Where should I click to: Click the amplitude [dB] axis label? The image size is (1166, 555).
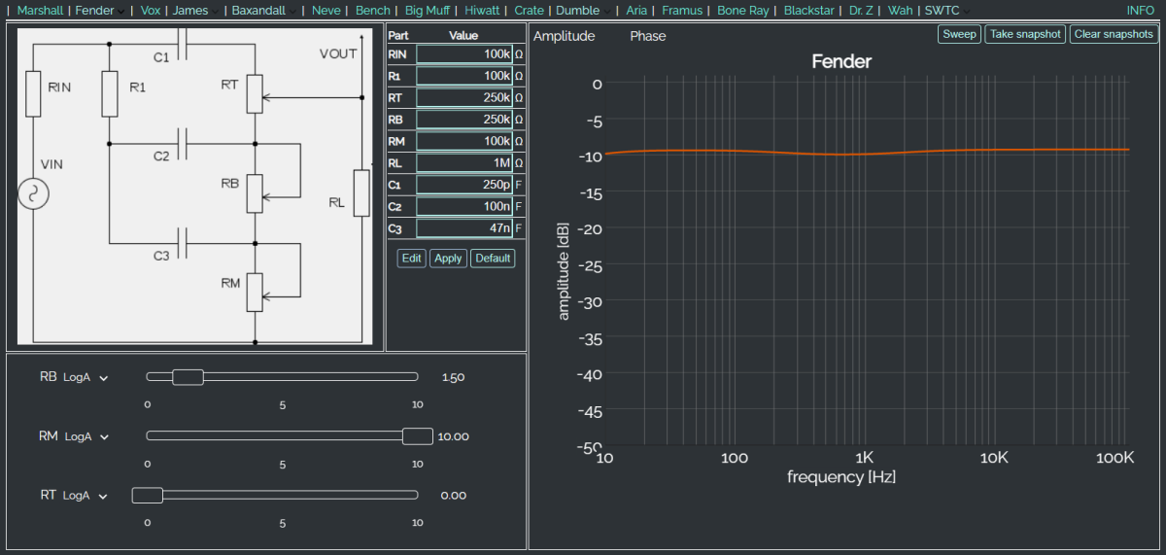[564, 270]
